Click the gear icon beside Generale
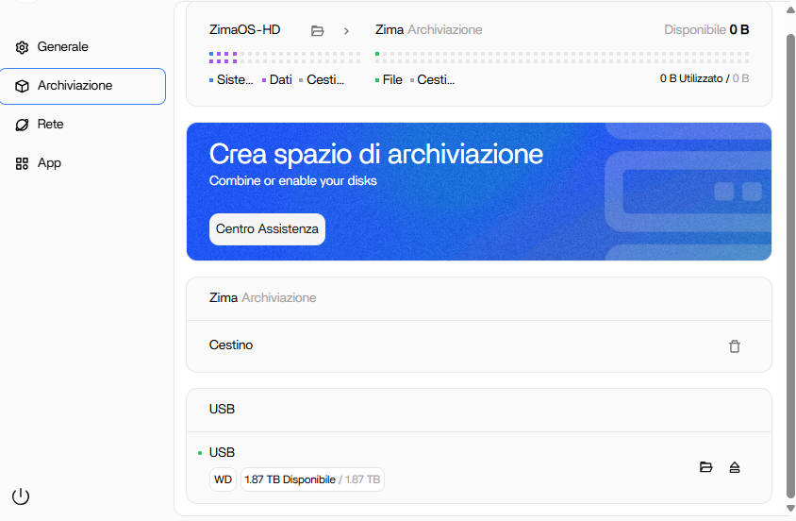The image size is (796, 521). [x=23, y=47]
